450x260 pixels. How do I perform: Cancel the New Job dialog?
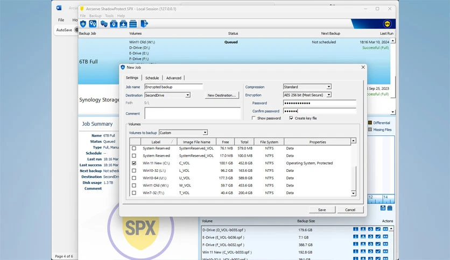tap(350, 210)
